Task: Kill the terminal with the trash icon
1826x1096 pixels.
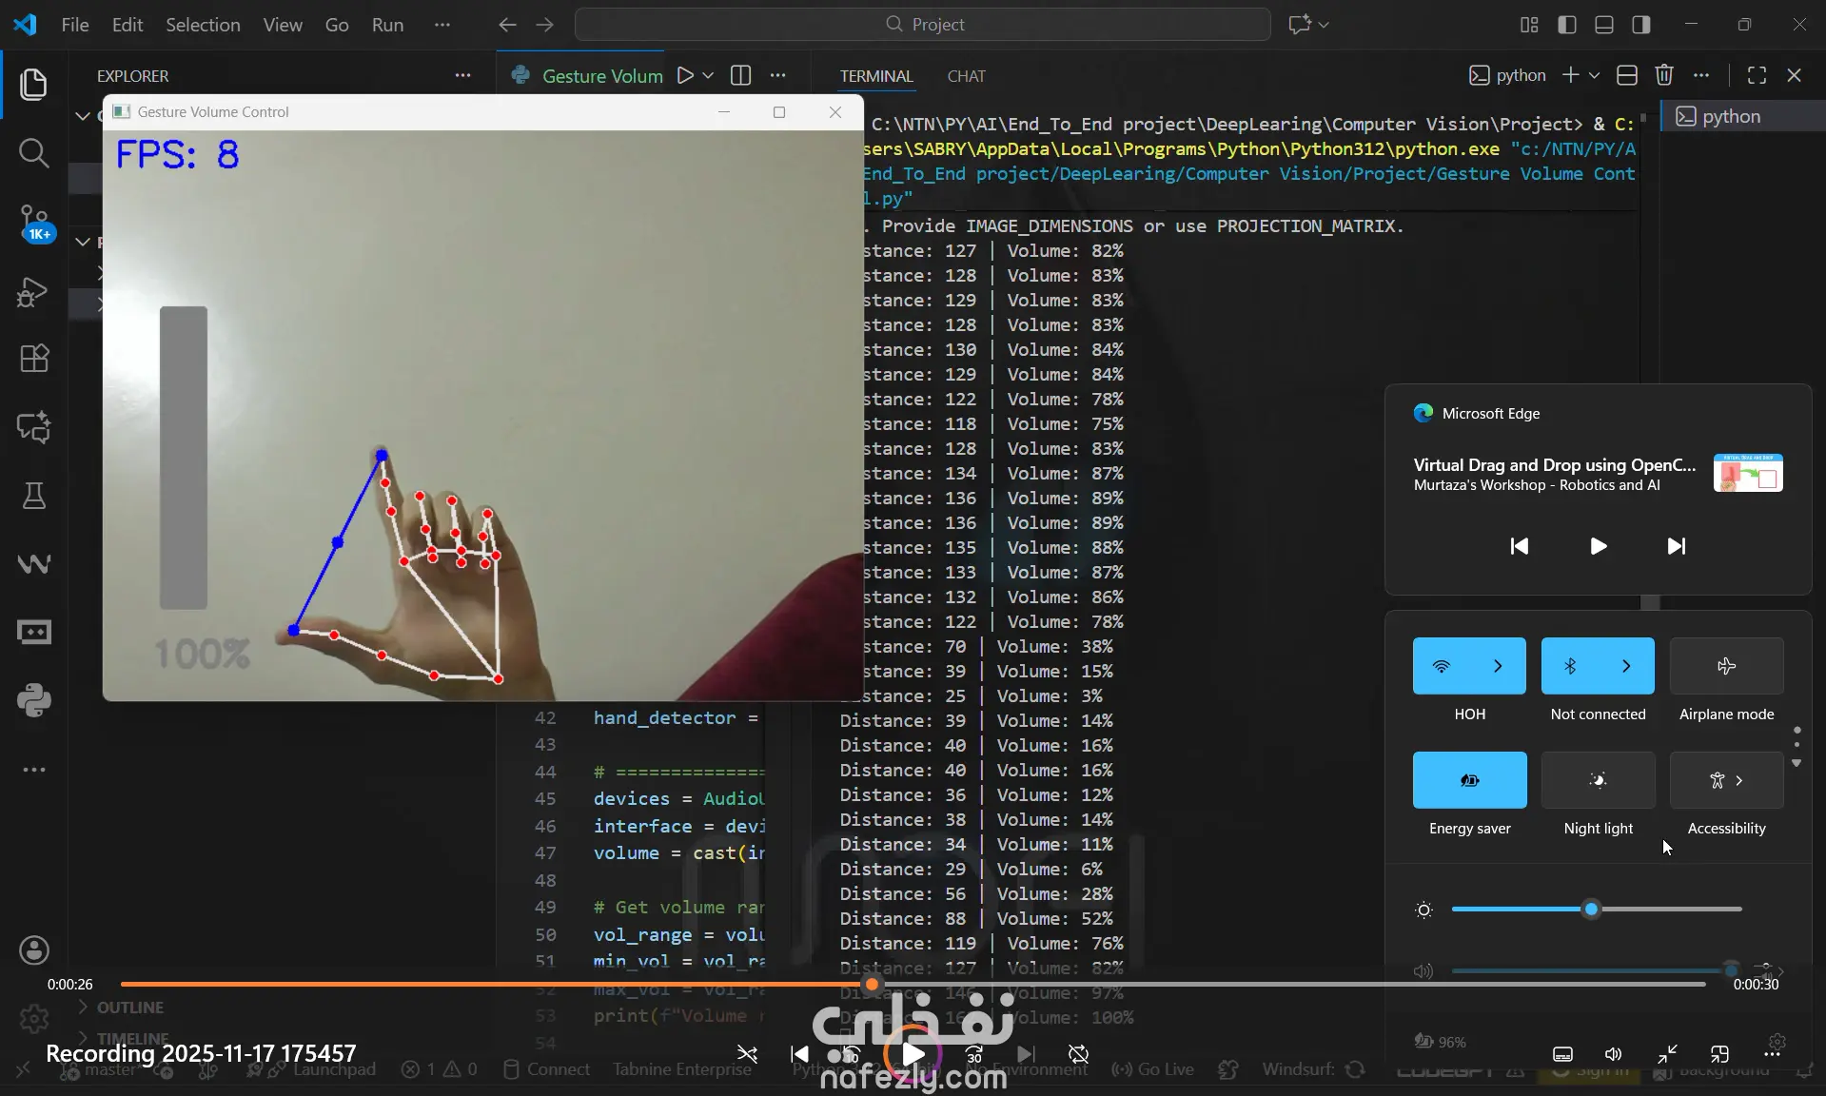Action: pos(1664,75)
